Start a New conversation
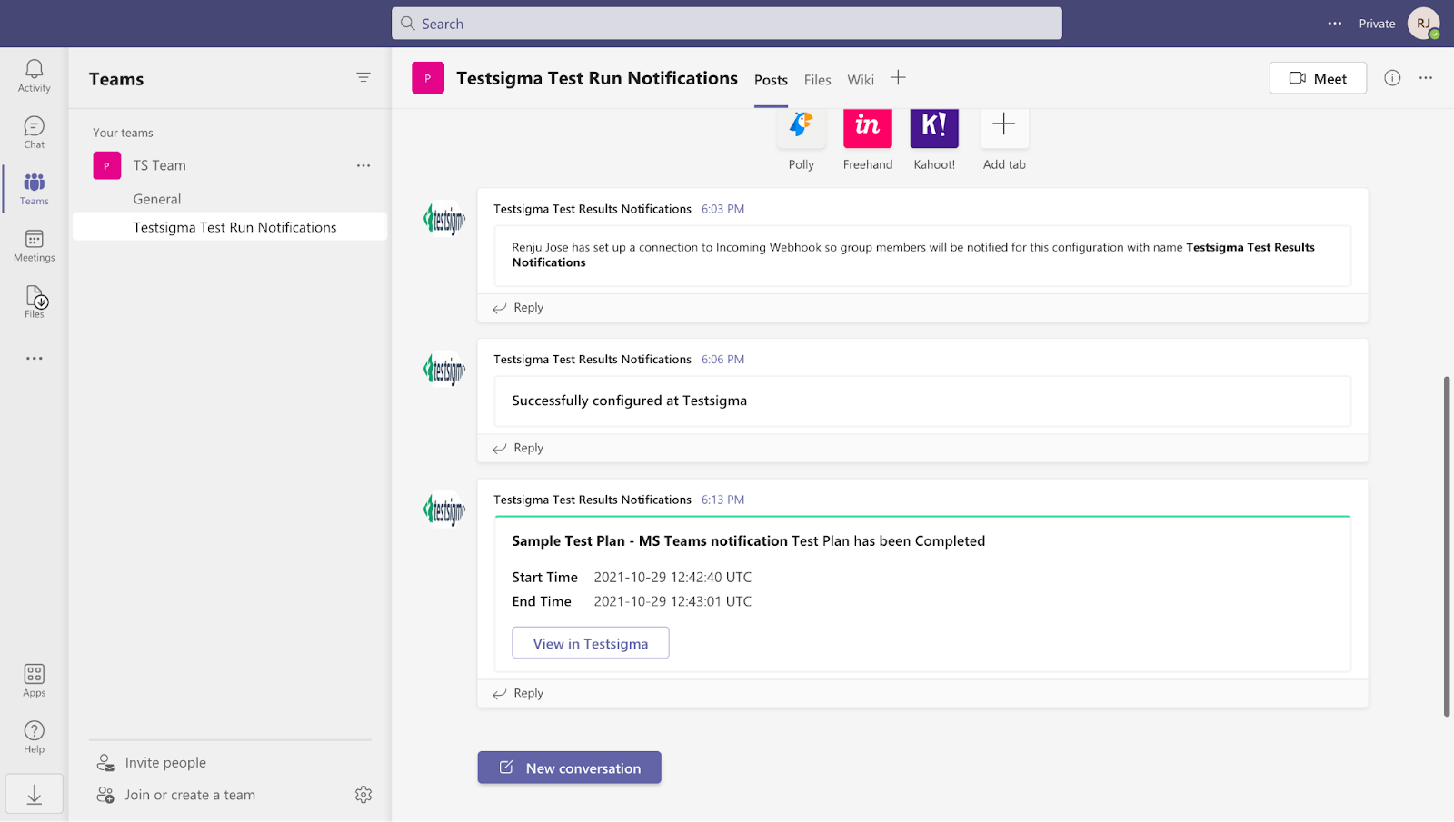 [569, 768]
